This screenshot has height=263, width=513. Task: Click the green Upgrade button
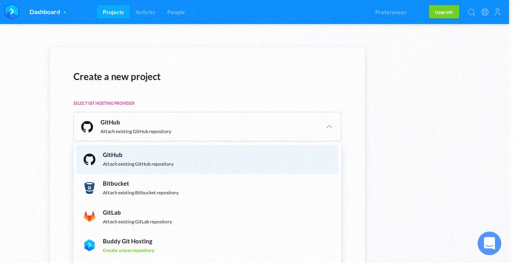point(444,12)
